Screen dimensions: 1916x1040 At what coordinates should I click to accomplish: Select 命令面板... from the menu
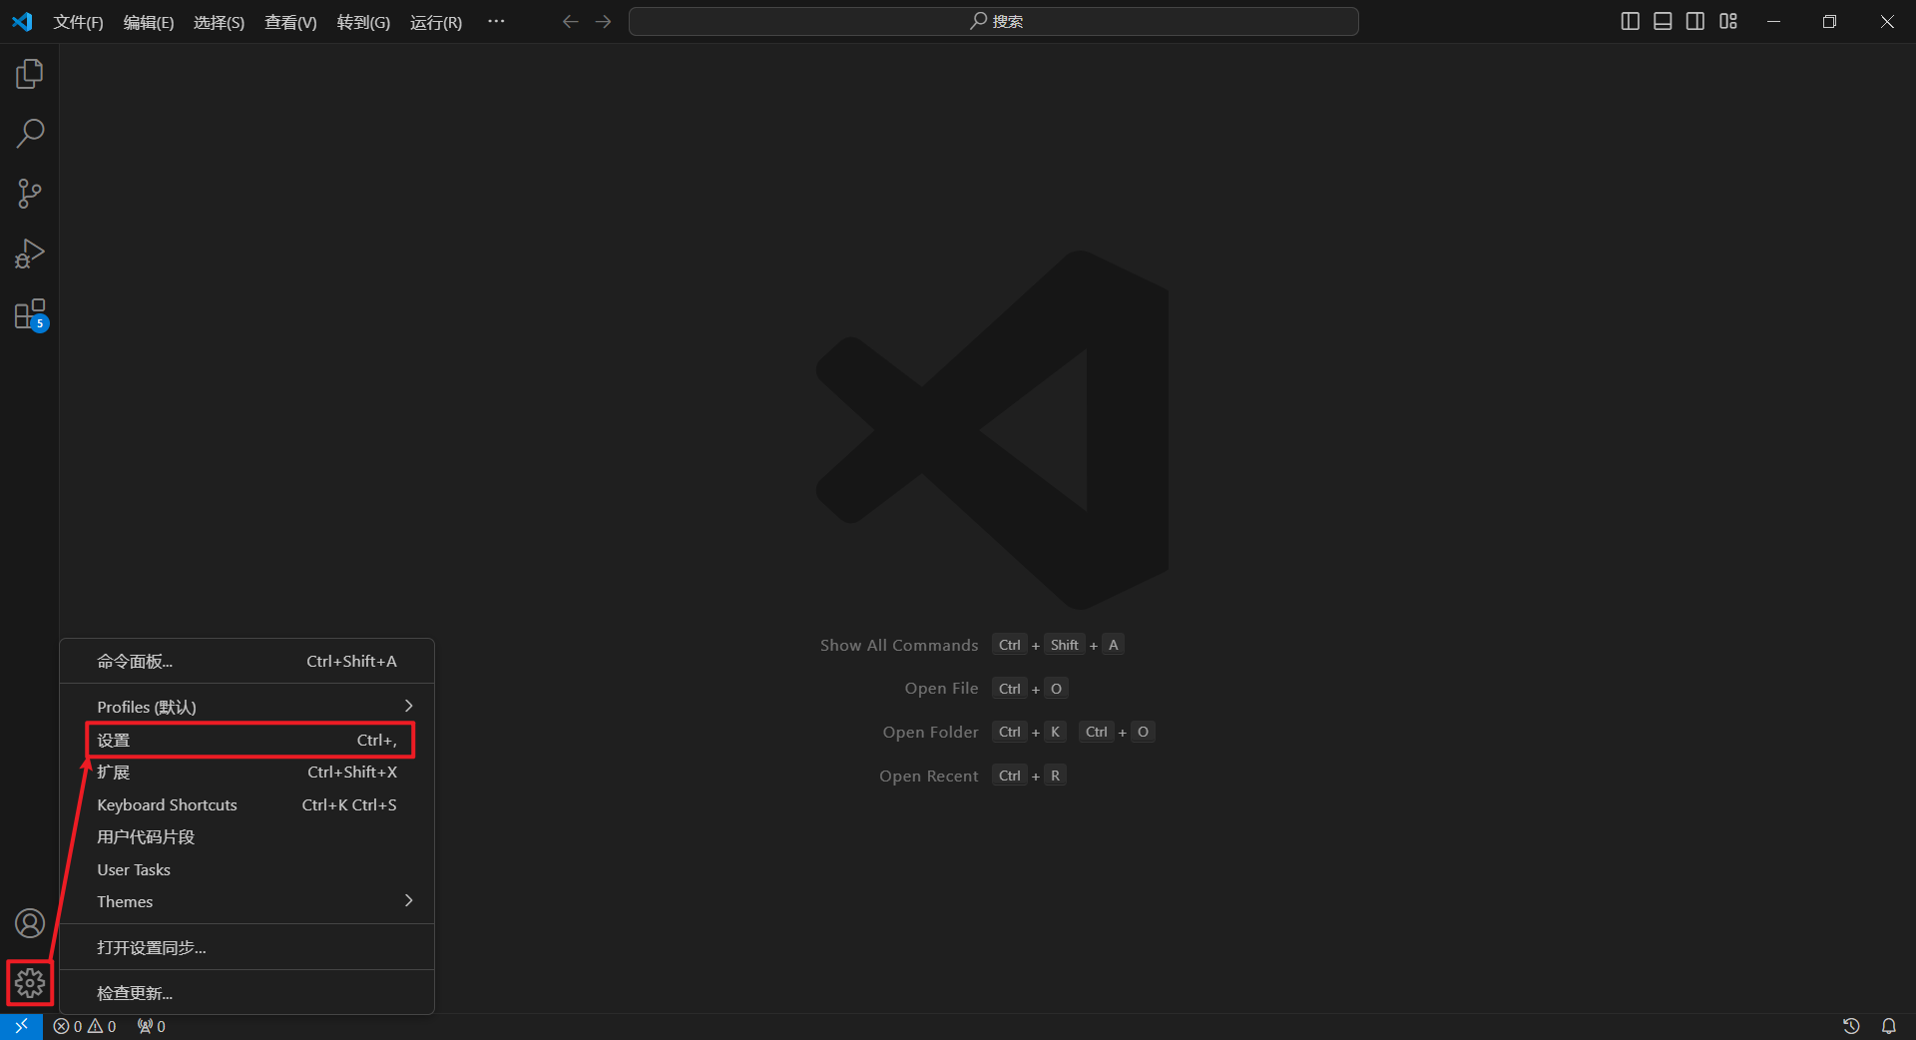click(x=246, y=662)
